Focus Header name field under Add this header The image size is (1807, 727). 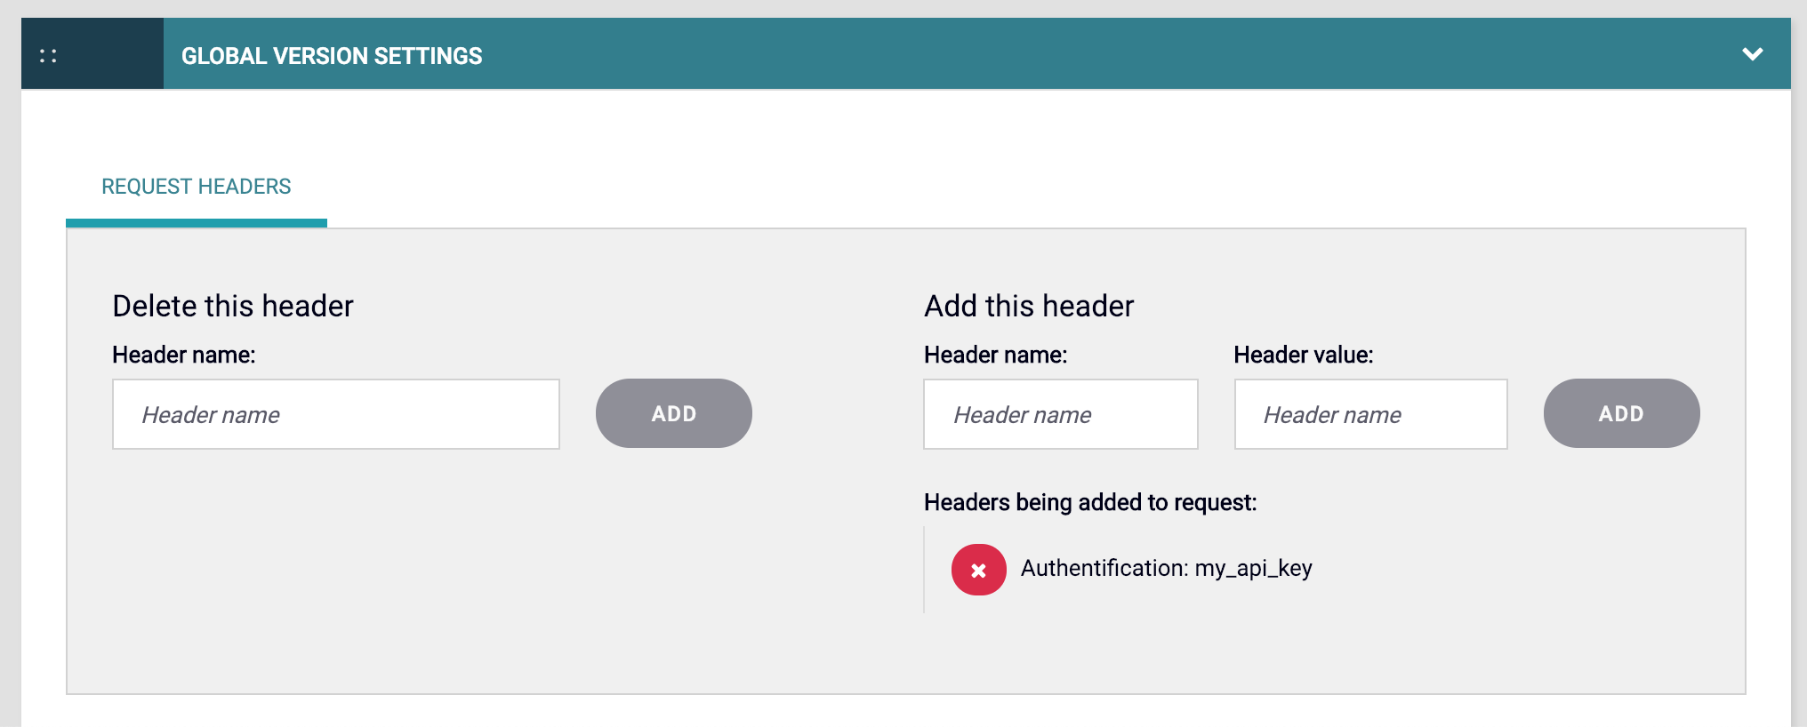click(1060, 414)
